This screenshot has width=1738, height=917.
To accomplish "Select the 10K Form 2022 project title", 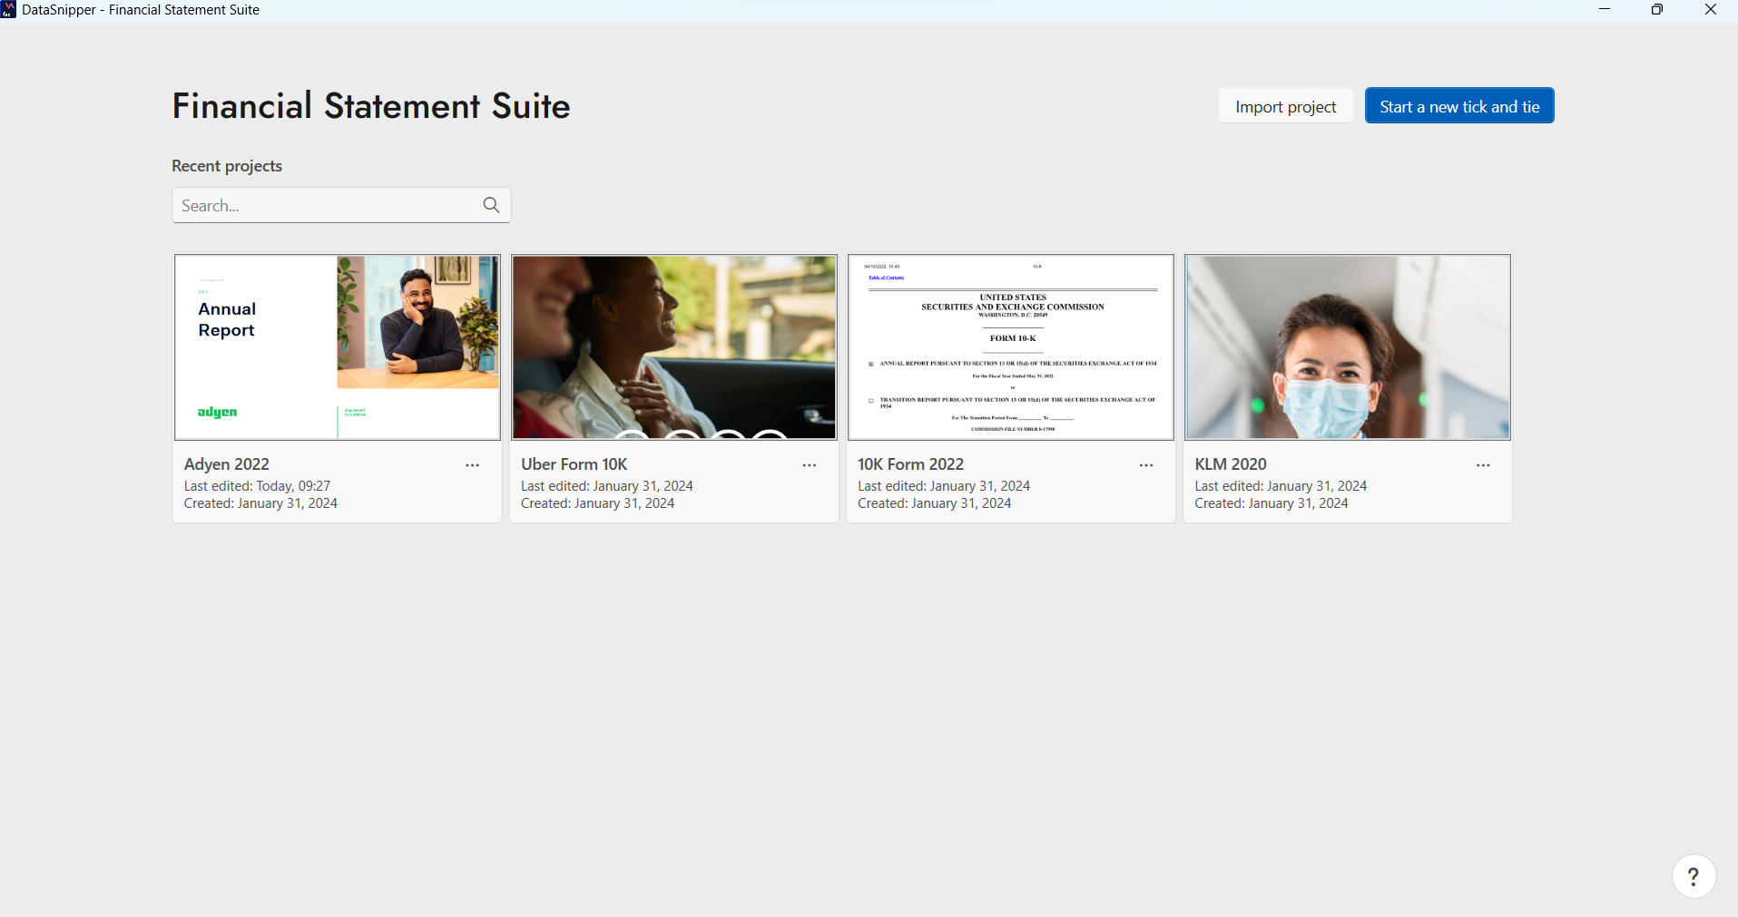I will (910, 464).
